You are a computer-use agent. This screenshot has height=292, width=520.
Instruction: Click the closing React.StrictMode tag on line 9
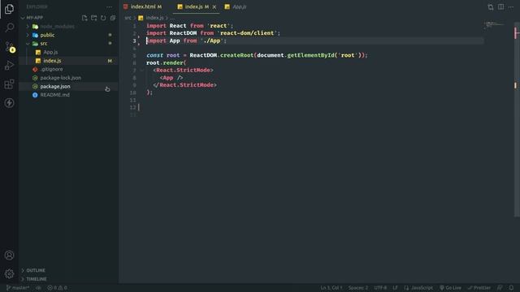(184, 85)
